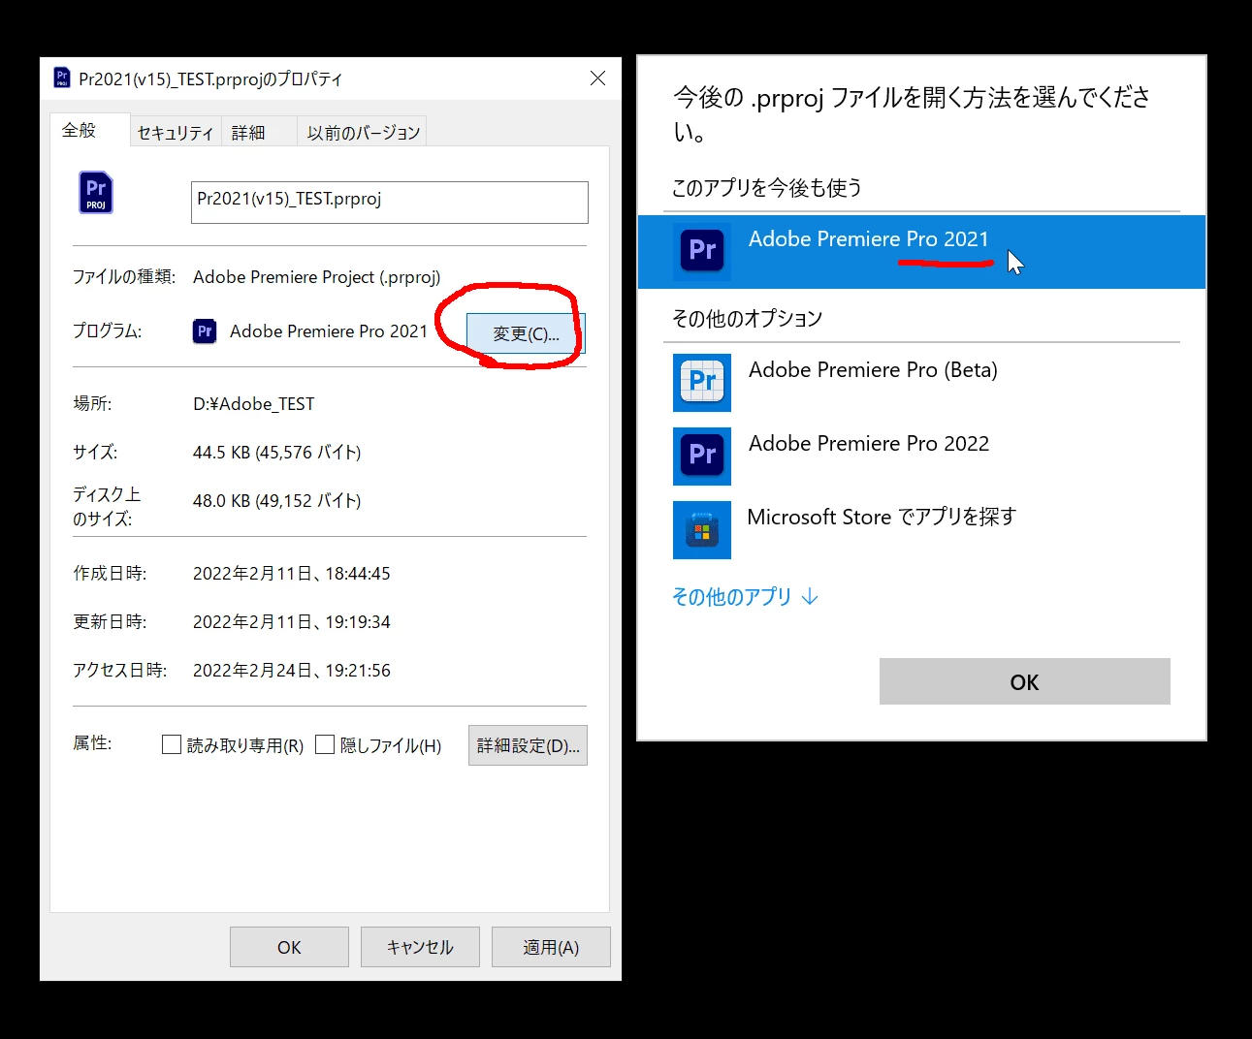
Task: Enable the 読み取り専用(R) checkbox
Action: pyautogui.click(x=172, y=744)
